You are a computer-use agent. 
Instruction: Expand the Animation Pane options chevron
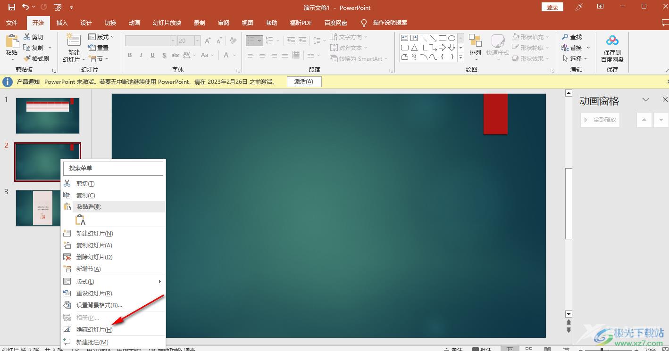(646, 99)
